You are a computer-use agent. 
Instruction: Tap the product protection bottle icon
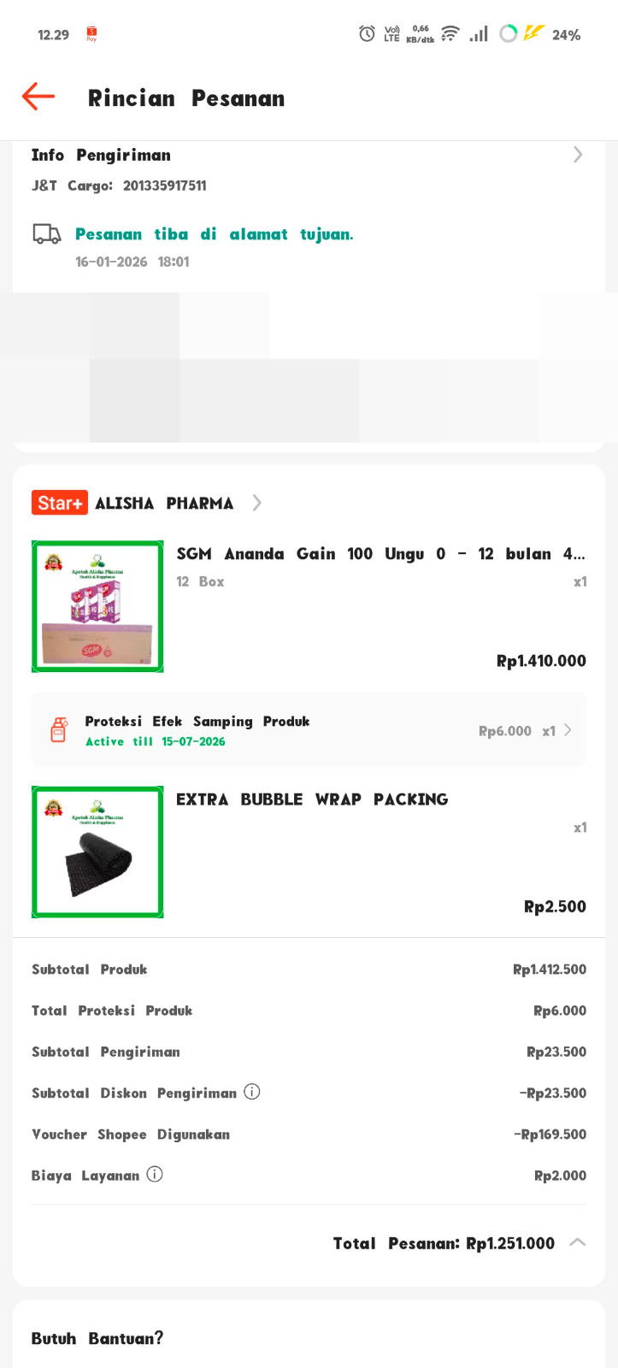click(x=58, y=730)
